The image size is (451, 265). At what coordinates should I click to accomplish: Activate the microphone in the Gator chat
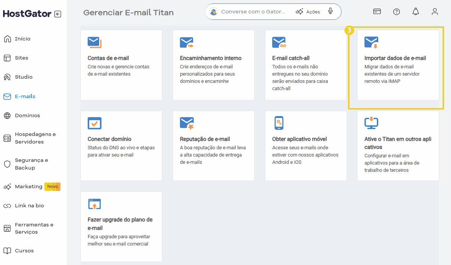[x=330, y=11]
